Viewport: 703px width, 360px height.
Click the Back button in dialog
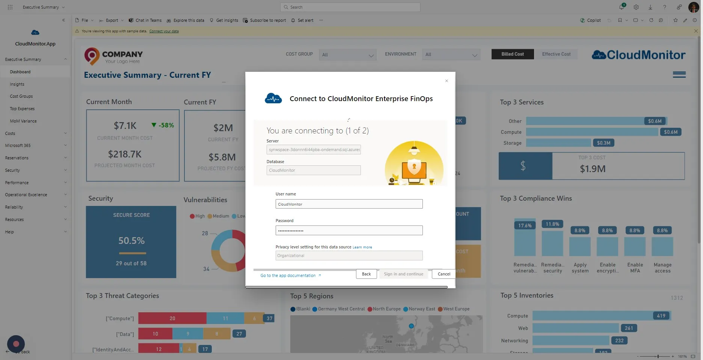[366, 274]
